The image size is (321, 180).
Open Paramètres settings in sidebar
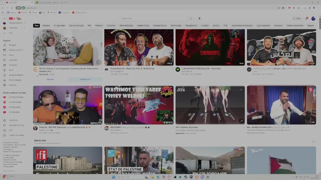[13, 120]
